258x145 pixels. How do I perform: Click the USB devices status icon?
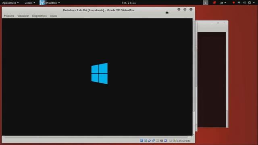[150, 141]
